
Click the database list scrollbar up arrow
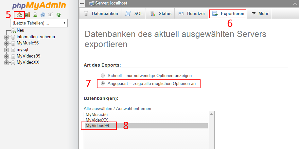tap(211, 114)
